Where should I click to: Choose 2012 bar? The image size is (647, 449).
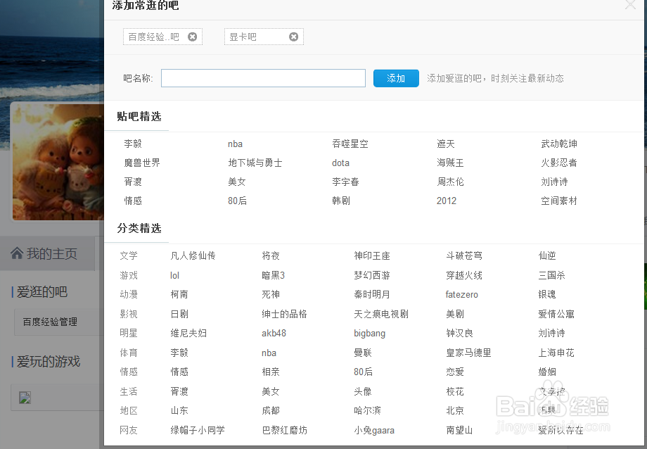(447, 201)
